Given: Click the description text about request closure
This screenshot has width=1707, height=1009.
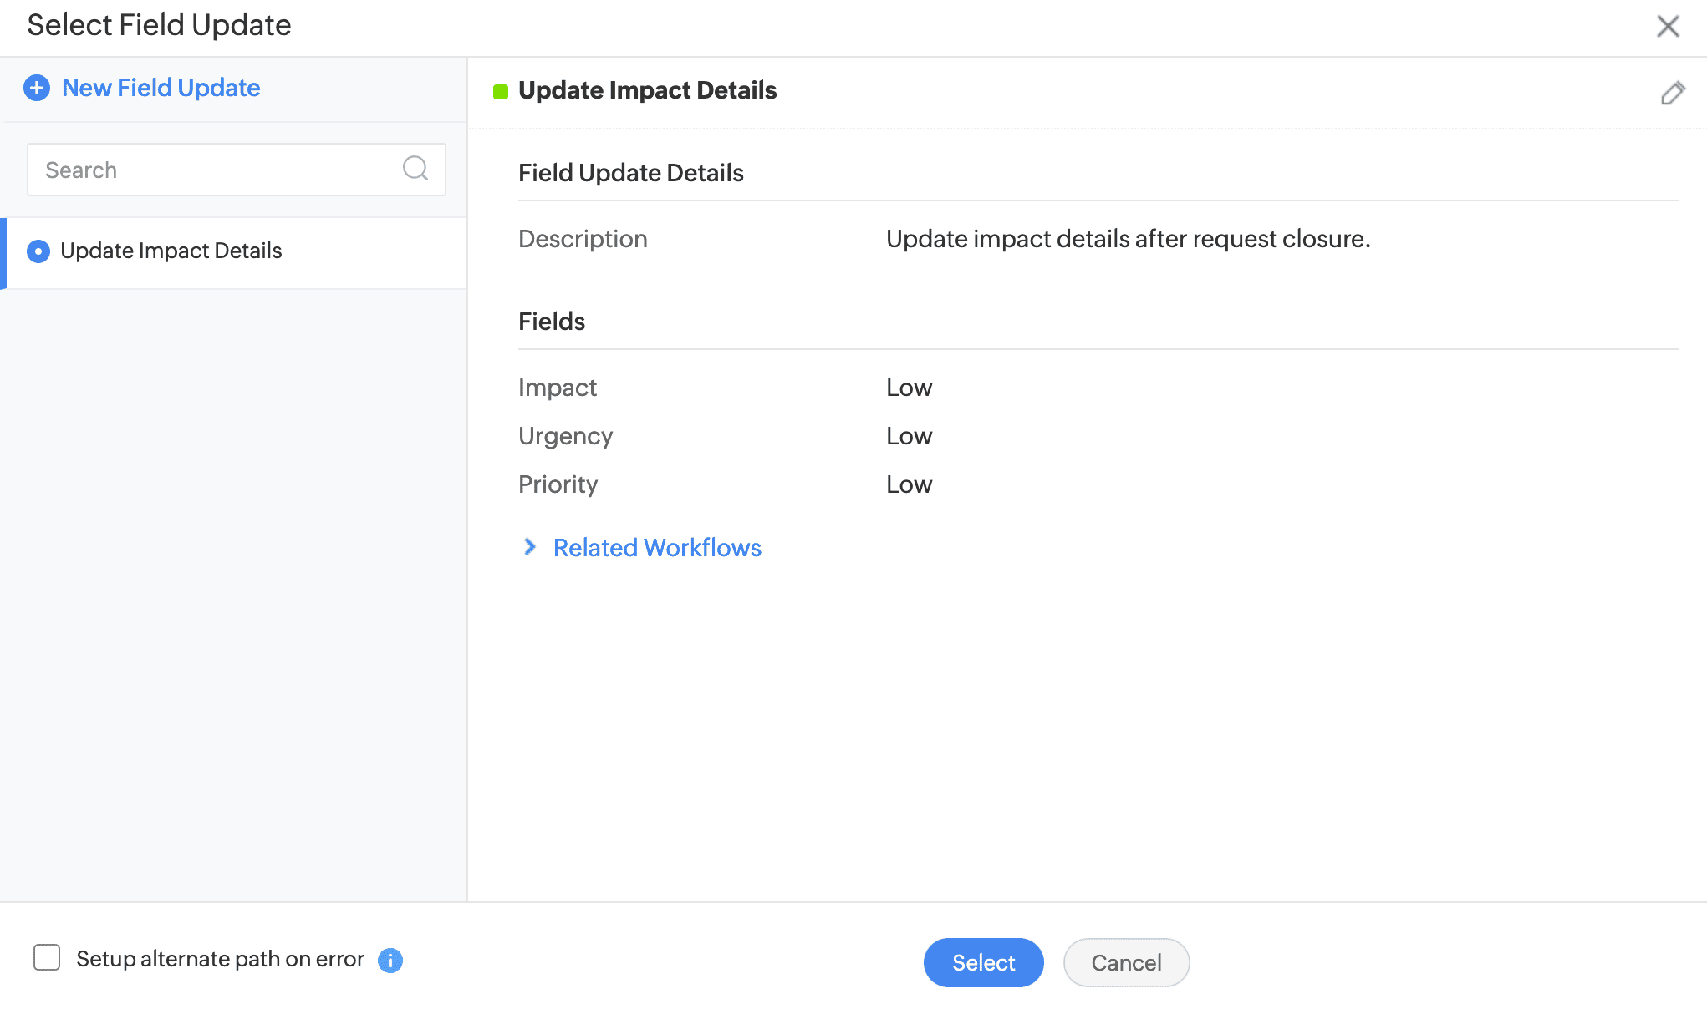Looking at the screenshot, I should [x=1128, y=239].
